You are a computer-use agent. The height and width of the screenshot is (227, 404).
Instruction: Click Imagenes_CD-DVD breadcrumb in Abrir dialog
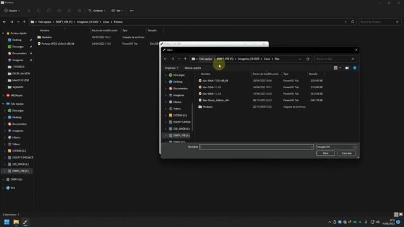coord(249,59)
